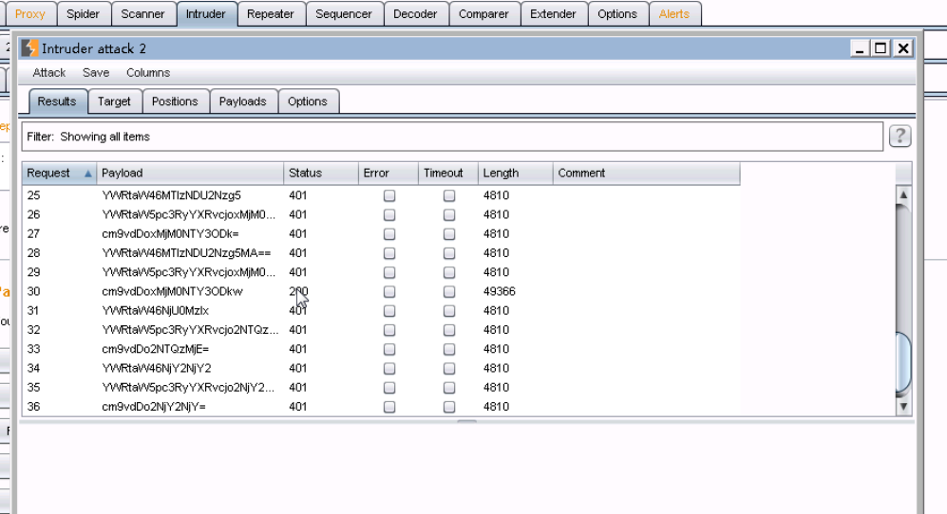Screen dimensions: 947x514
Task: Select payload YWRtaW46MTIzNDU2Nzg5 in row 25
Action: 172,195
